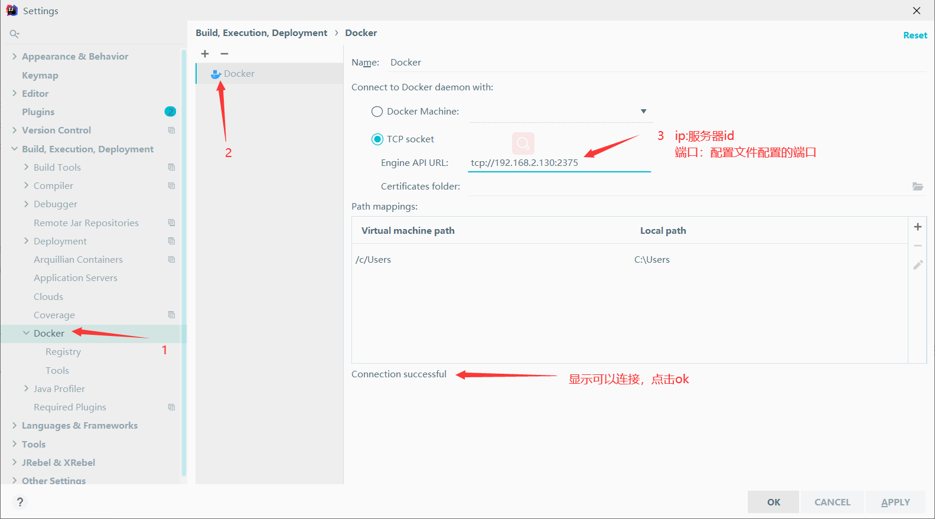Click project-level icon beside Build Tools
Image resolution: width=935 pixels, height=519 pixels.
[x=172, y=167]
